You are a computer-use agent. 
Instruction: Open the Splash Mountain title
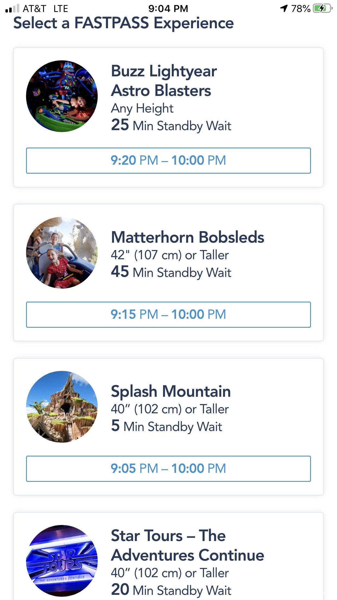tap(171, 392)
